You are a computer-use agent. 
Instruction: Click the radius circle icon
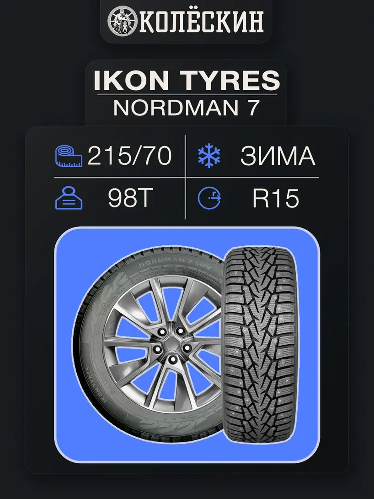(x=209, y=198)
